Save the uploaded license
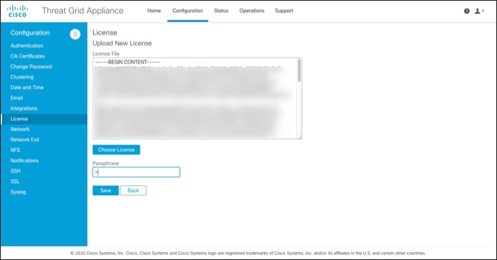Screen dimensions: 497x260 pyautogui.click(x=105, y=191)
